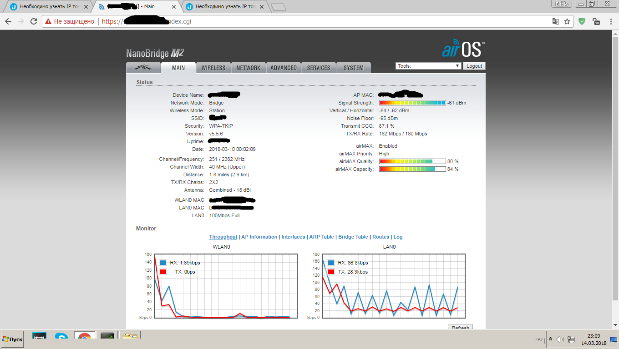Screen dimensions: 619x349
Task: Click the WLAN0 throughput graph
Action: click(225, 286)
